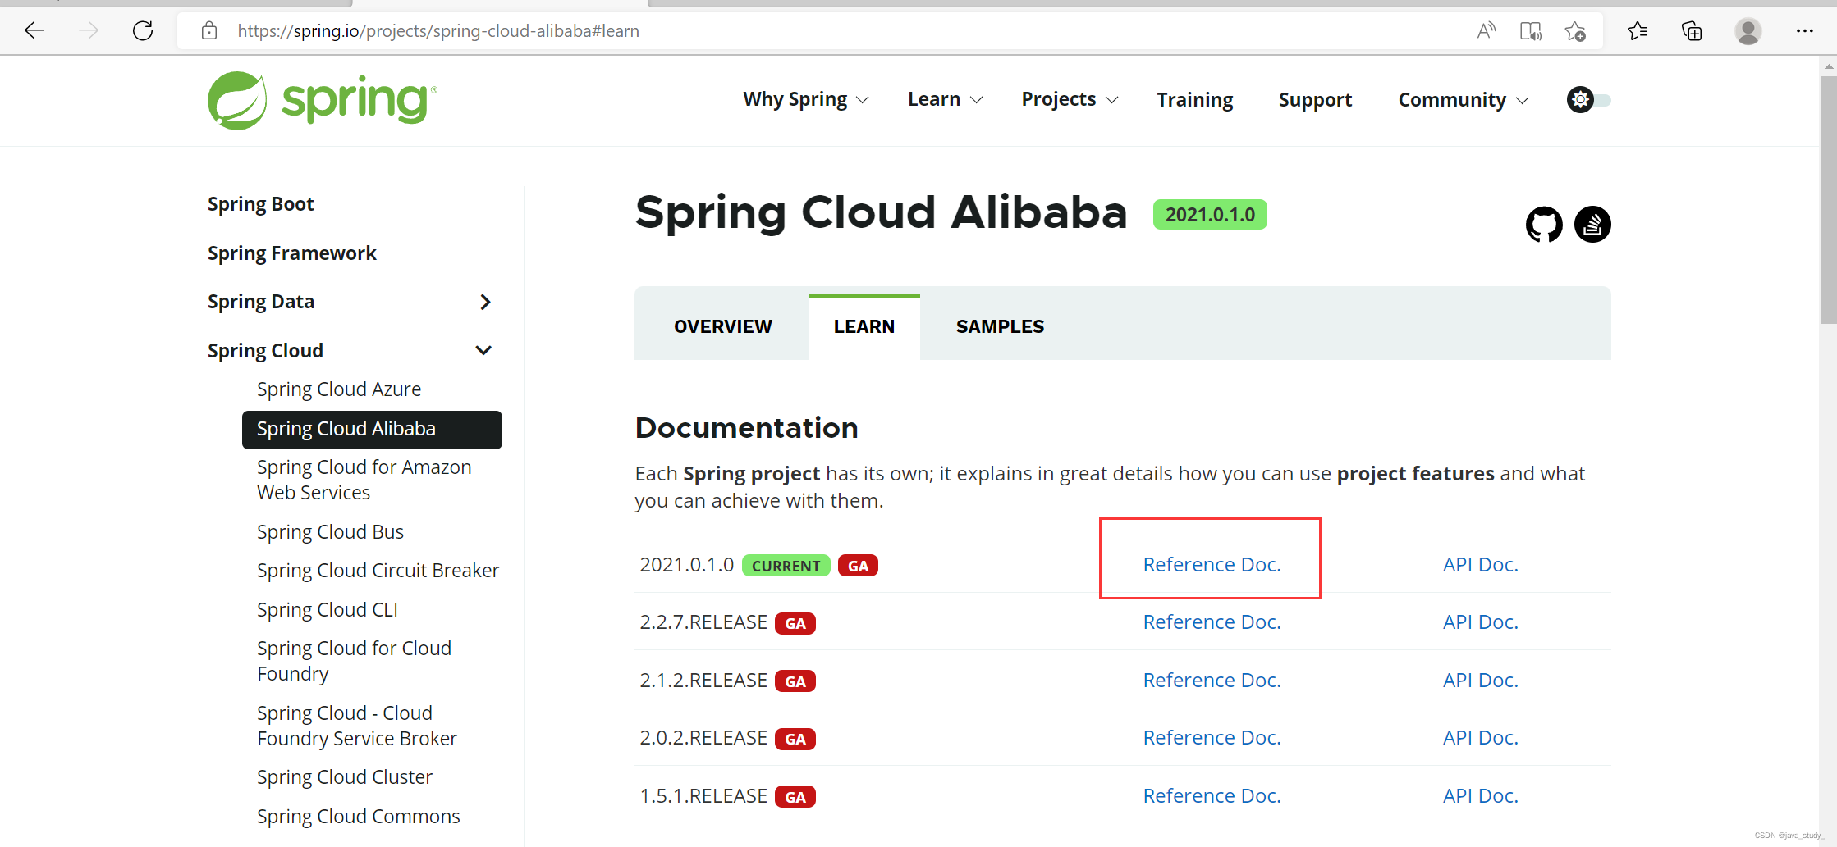Open the browser Settings and more menu

coord(1804,31)
